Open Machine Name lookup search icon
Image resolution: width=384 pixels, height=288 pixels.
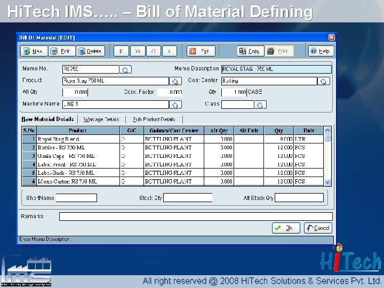175,105
